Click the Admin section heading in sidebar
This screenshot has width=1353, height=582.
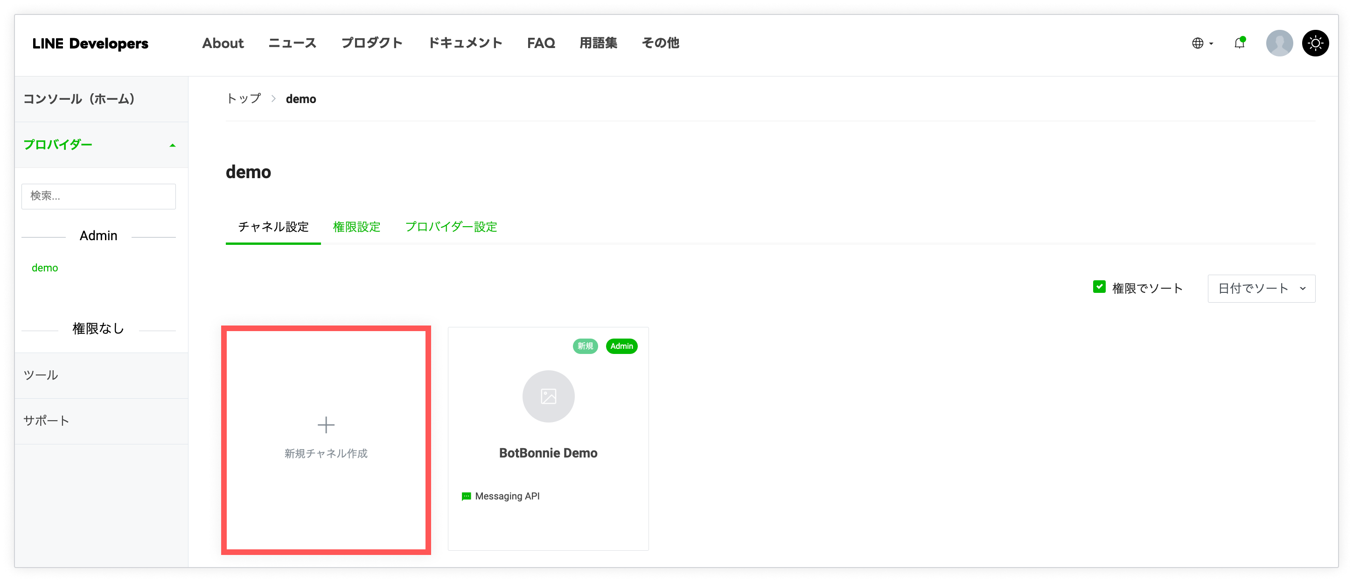[98, 236]
